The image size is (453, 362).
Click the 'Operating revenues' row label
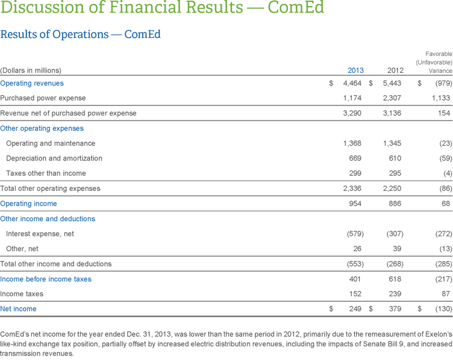point(31,83)
